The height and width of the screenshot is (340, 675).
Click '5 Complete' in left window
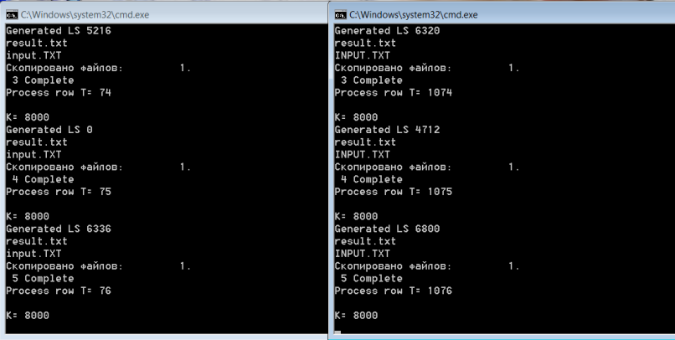tap(43, 278)
